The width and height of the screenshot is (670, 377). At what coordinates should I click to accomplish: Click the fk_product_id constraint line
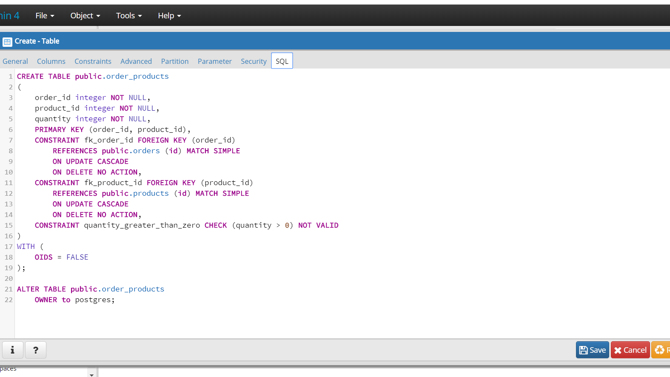[144, 183]
